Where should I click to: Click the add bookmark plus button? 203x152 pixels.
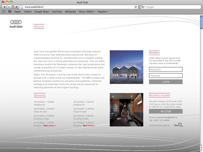coord(16,7)
